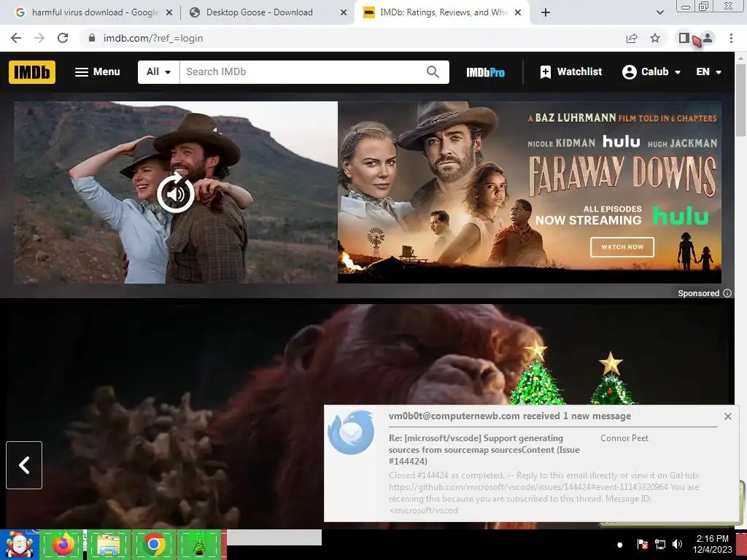Open the Watchlist

click(570, 72)
